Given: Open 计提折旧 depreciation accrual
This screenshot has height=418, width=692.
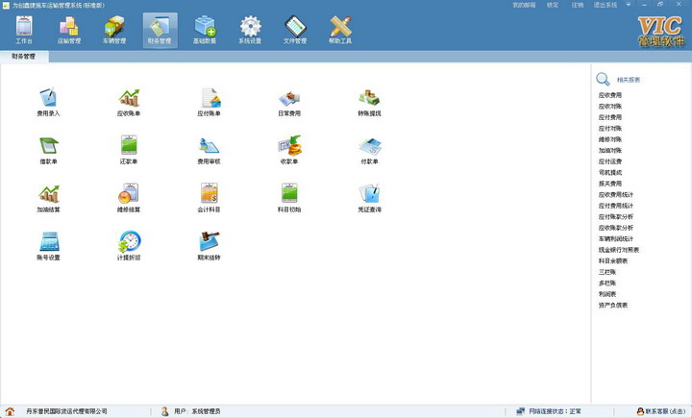Looking at the screenshot, I should click(x=129, y=246).
